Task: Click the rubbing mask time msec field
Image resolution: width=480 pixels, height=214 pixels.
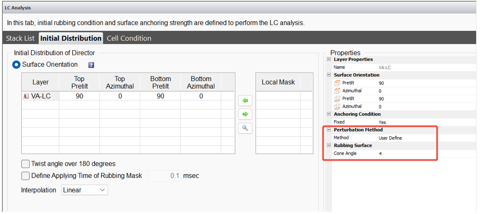Action: (x=165, y=176)
